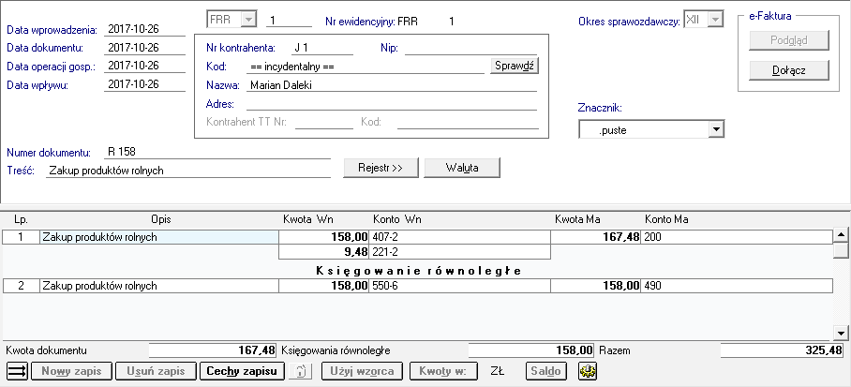Open the FRR register dropdown
851x387 pixels.
click(x=247, y=20)
